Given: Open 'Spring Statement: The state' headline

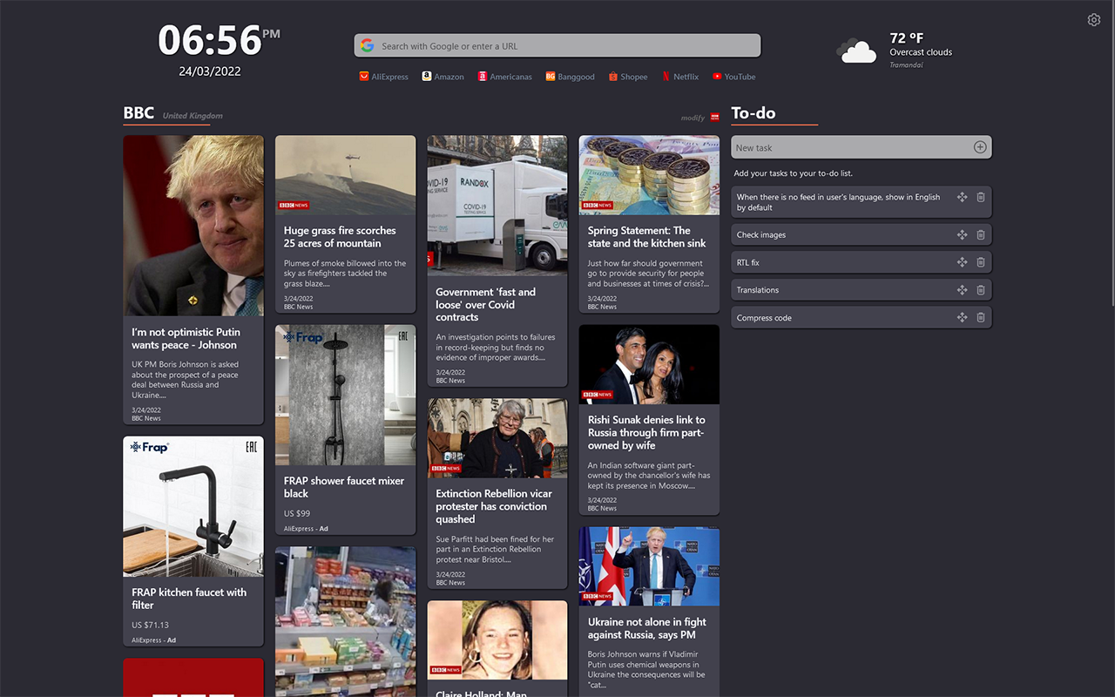Looking at the screenshot, I should tap(646, 237).
